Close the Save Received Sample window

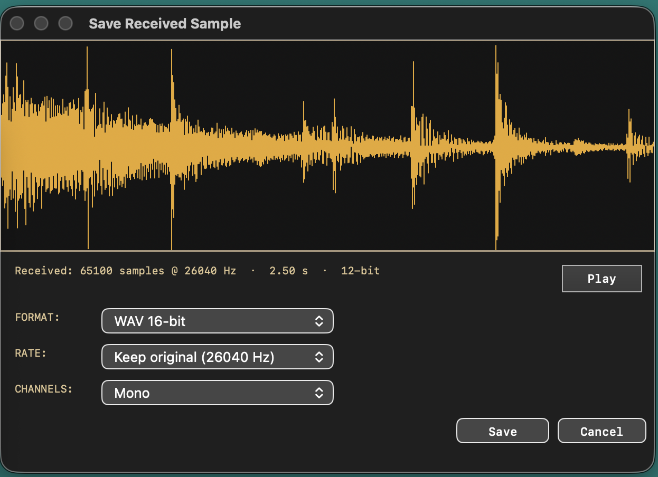click(x=17, y=23)
